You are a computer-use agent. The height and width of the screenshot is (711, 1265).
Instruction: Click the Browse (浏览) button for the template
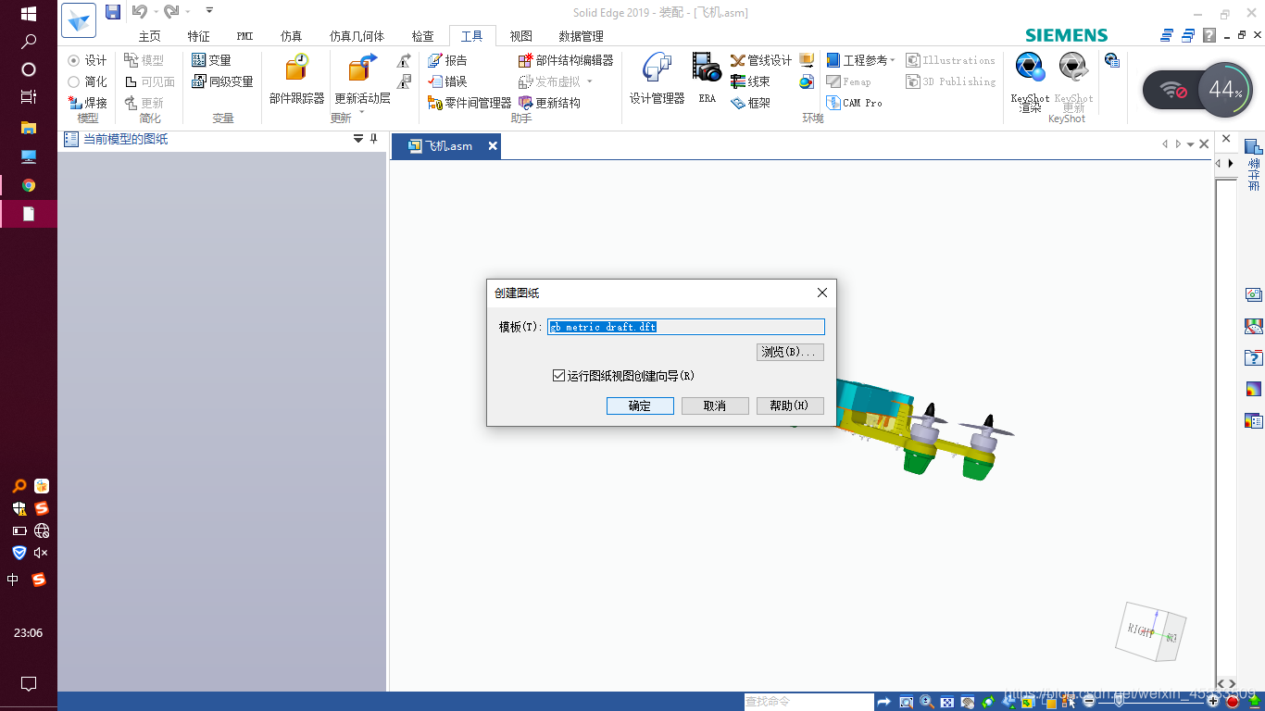coord(790,352)
